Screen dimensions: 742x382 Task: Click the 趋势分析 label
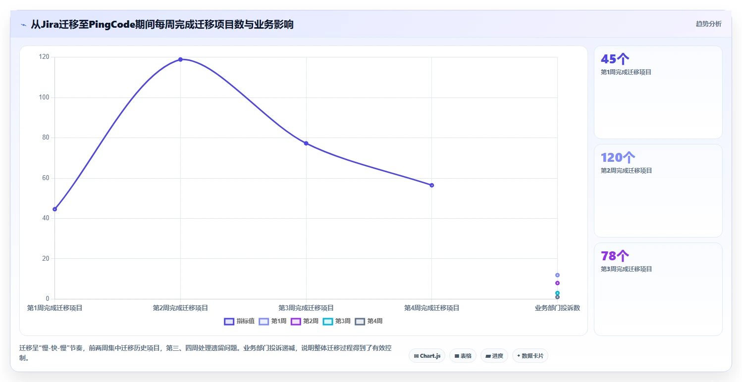pos(709,24)
